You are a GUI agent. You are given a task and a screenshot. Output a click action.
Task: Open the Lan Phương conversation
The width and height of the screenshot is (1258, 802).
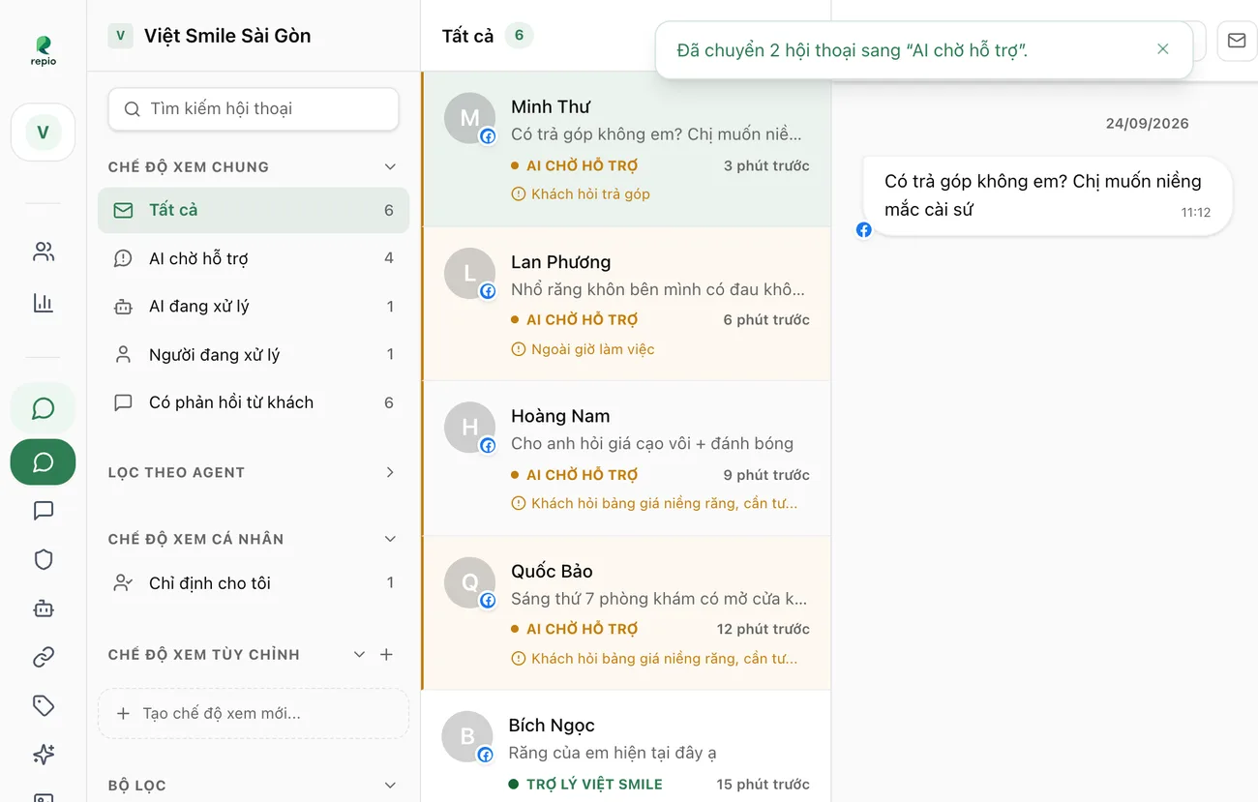(627, 304)
